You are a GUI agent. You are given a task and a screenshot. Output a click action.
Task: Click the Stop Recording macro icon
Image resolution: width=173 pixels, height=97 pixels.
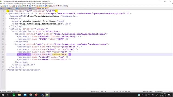[x=61, y=6]
